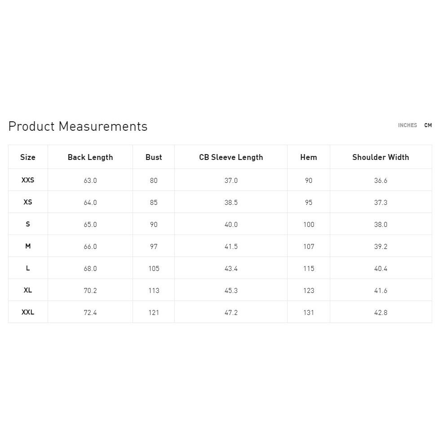Switch measurements to INCHES
Screen dimensions: 443x443
coord(407,125)
